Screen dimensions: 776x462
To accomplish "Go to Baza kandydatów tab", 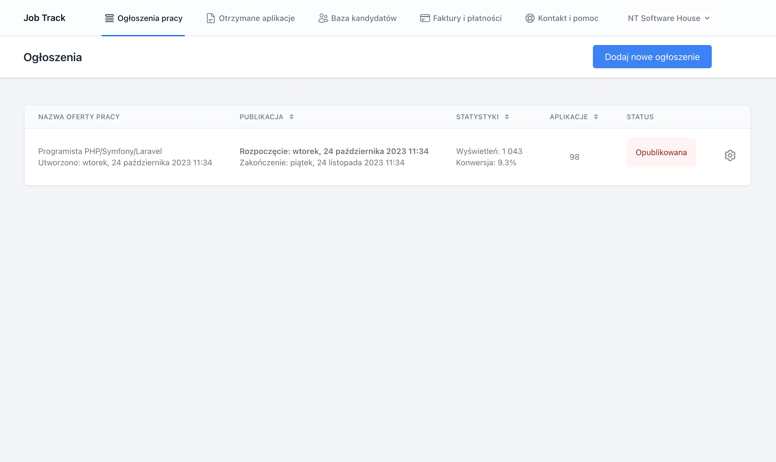I will point(357,18).
